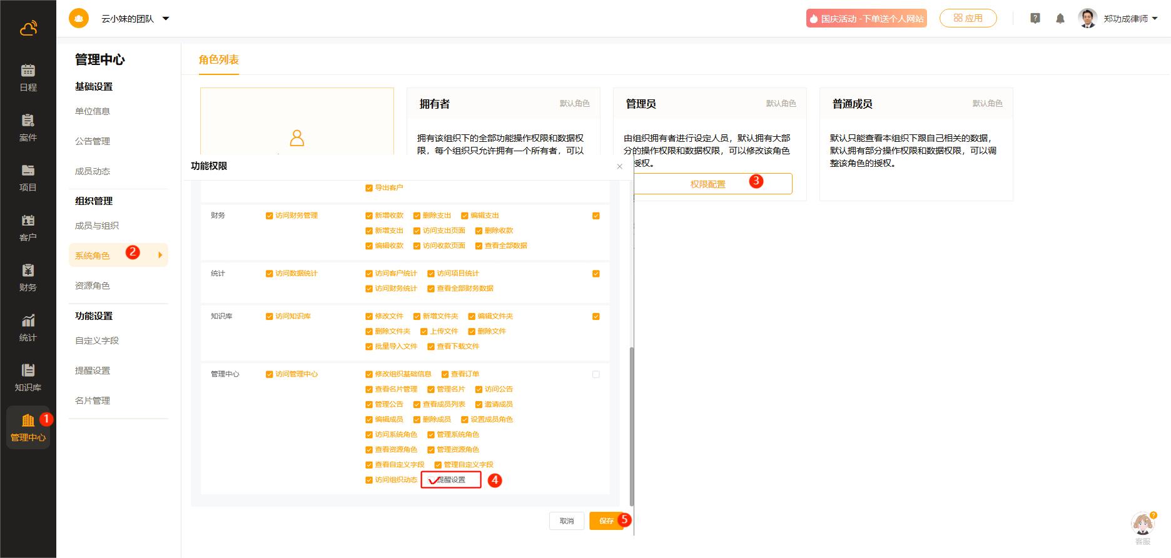Click the 统计 chart icon in sidebar
This screenshot has height=558, width=1171.
point(28,321)
